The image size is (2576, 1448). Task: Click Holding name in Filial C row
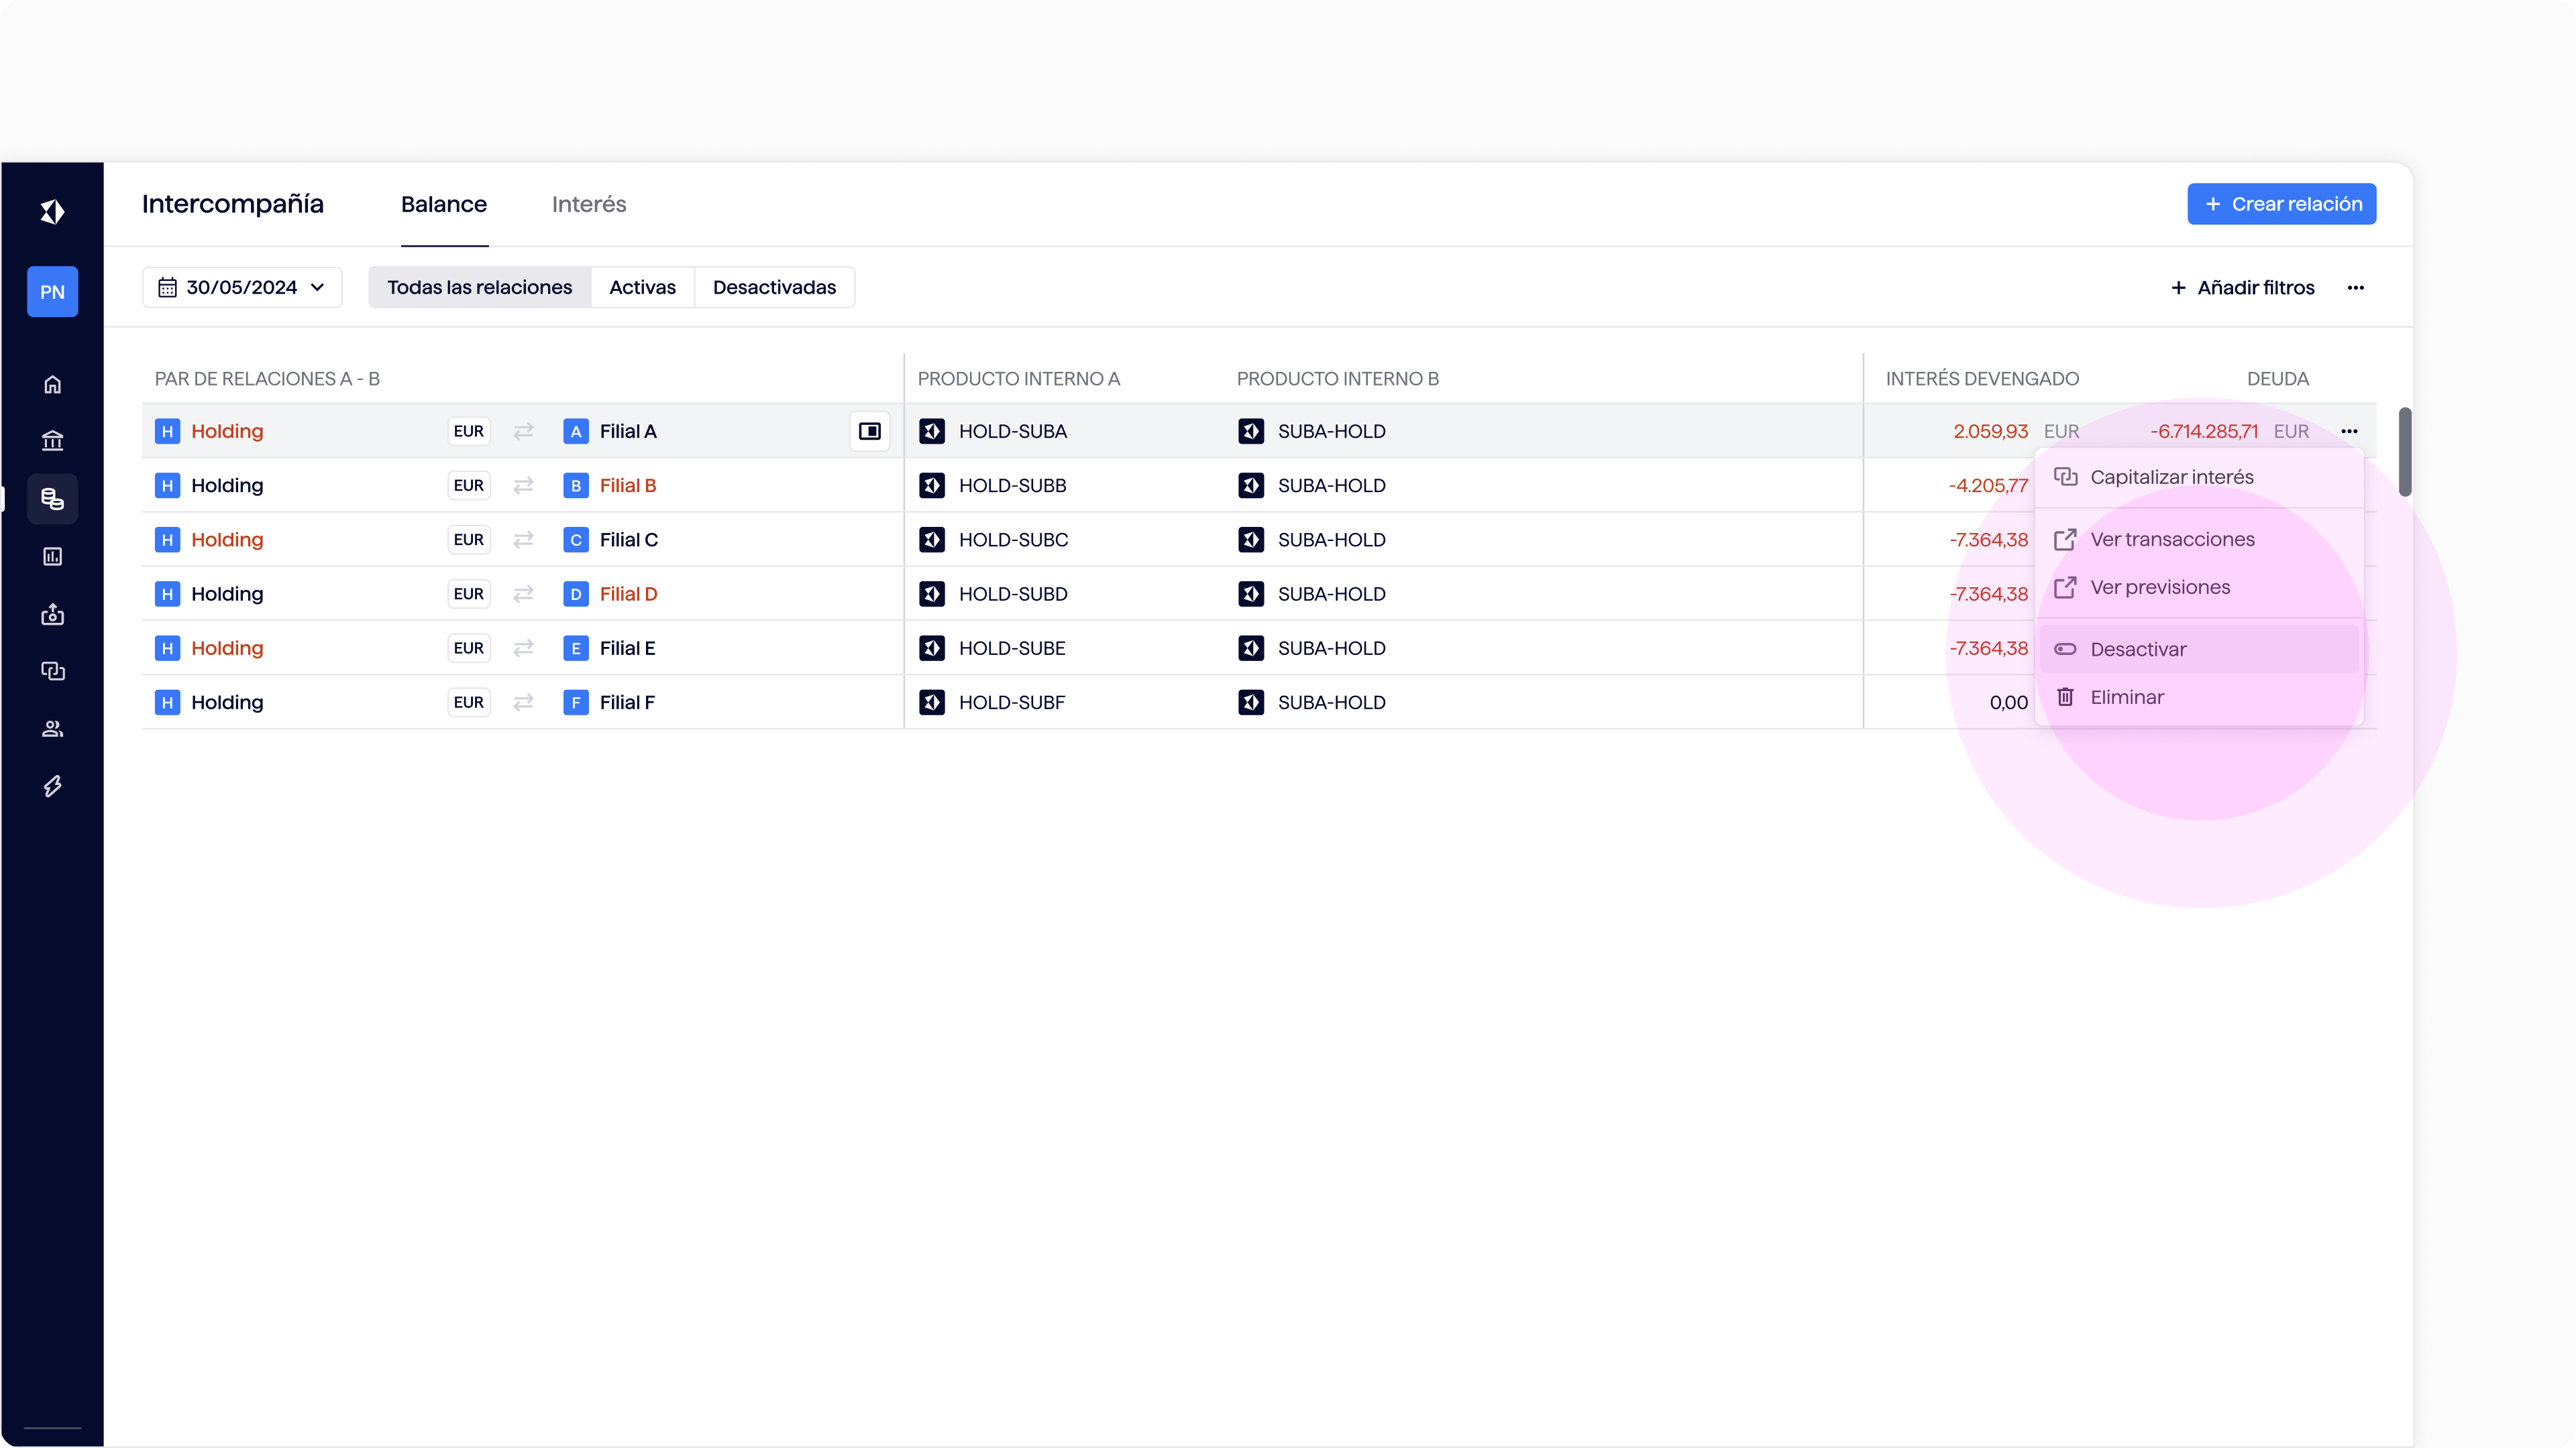click(x=227, y=540)
